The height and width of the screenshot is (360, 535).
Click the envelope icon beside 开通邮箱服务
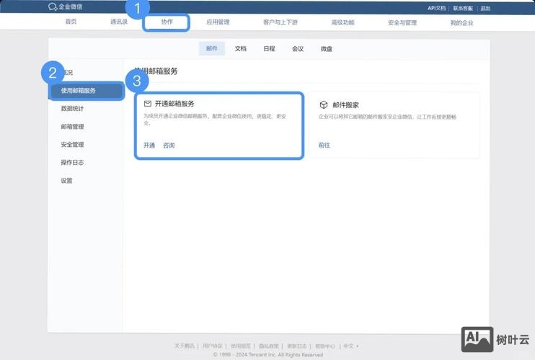point(147,104)
